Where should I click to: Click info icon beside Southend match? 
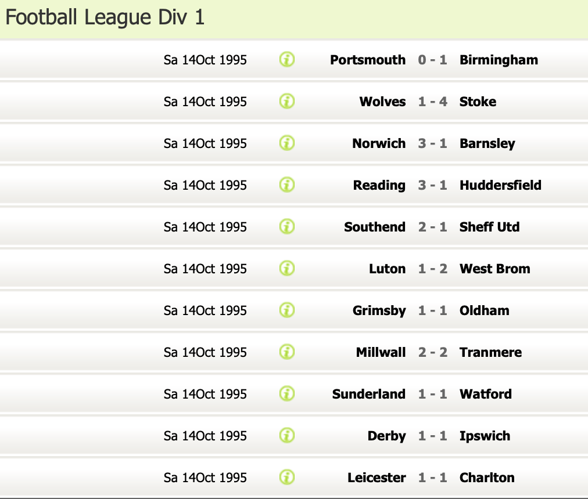coord(287,226)
